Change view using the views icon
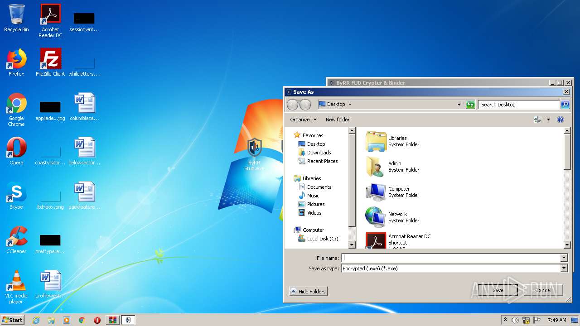 [538, 120]
